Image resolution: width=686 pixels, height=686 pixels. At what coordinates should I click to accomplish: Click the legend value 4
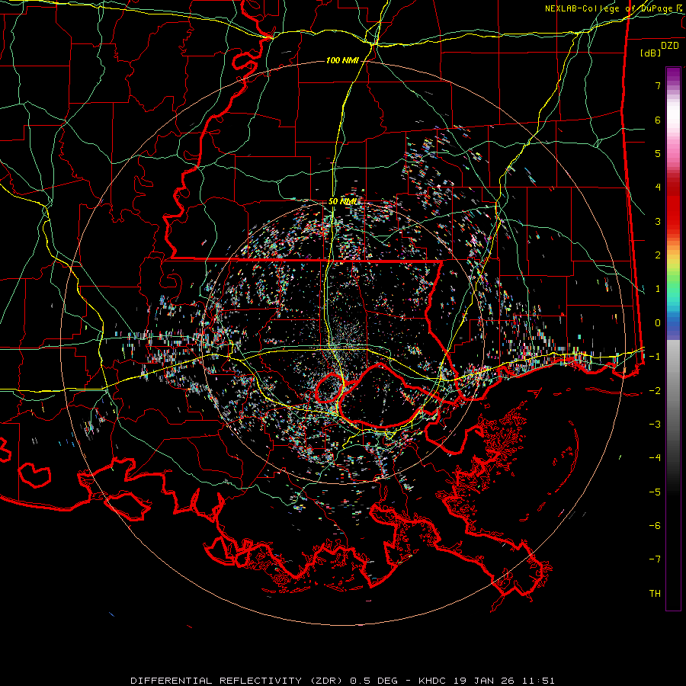tap(658, 188)
